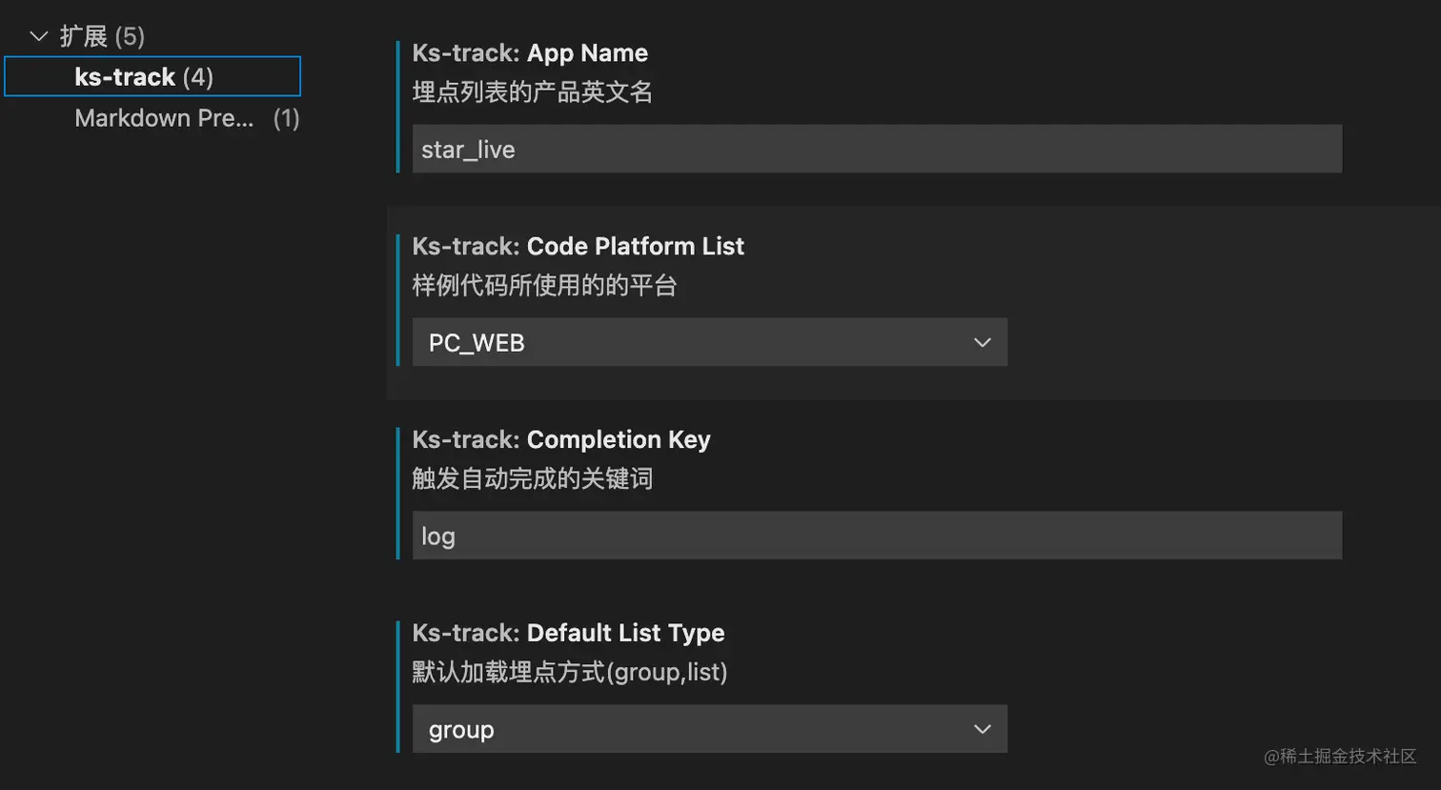Select the 扩展 (5) tree heading
This screenshot has width=1441, height=790.
(102, 36)
